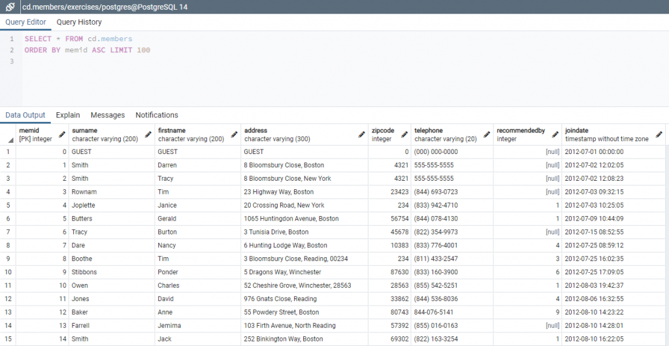669x346 pixels.
Task: Select the memid column header
Action: tap(42, 134)
